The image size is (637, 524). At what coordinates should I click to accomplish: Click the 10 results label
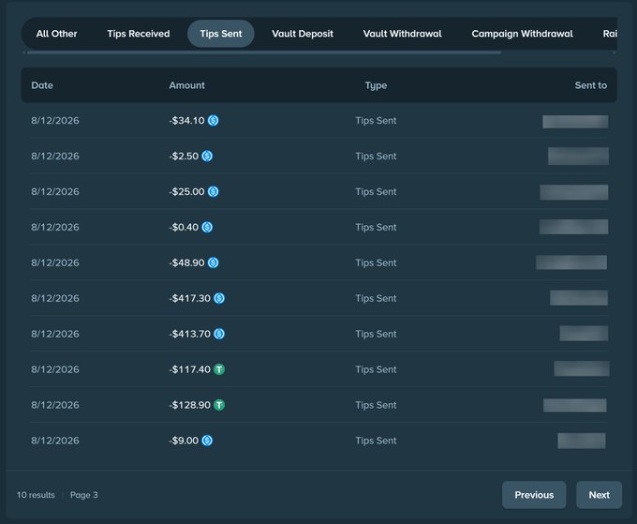pos(36,495)
